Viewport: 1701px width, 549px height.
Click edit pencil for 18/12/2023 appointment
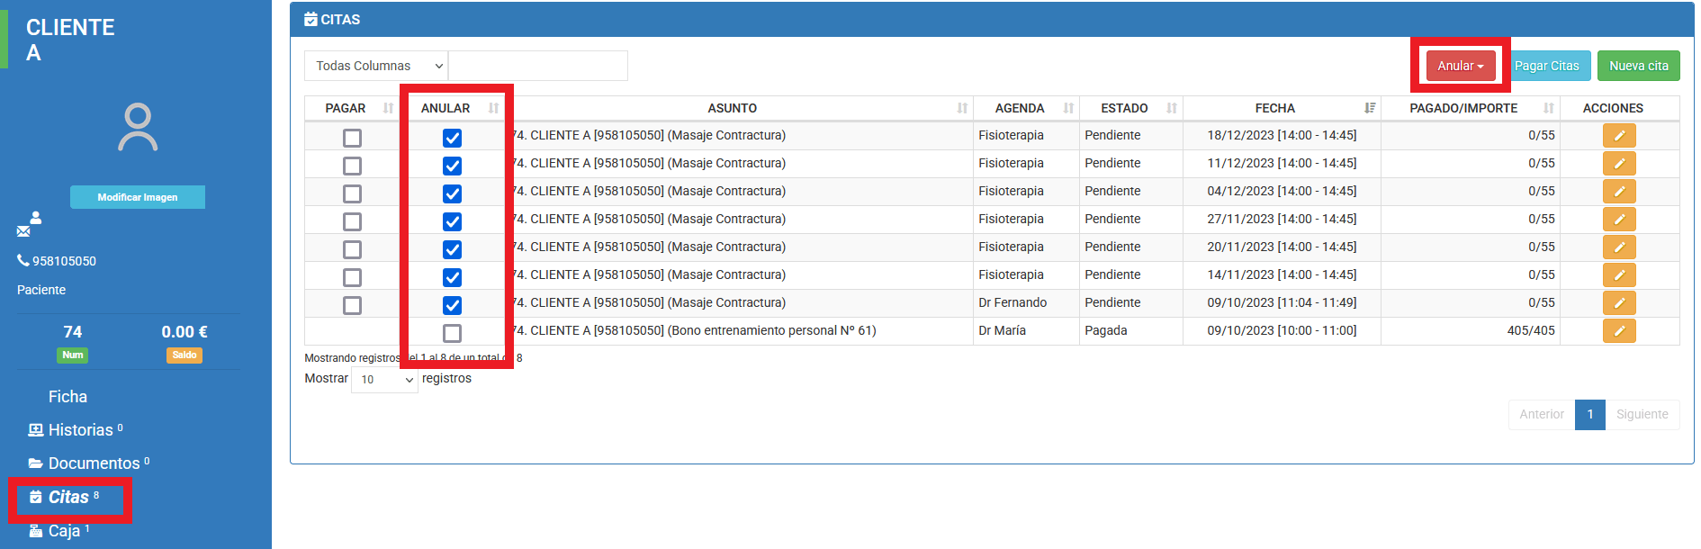click(1618, 136)
